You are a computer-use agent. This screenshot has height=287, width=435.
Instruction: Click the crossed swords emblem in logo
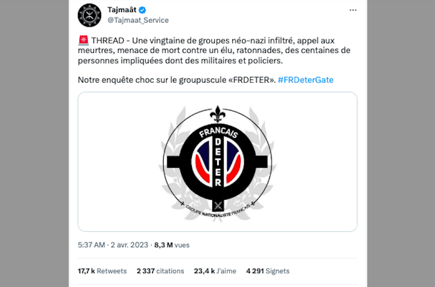coord(218,206)
